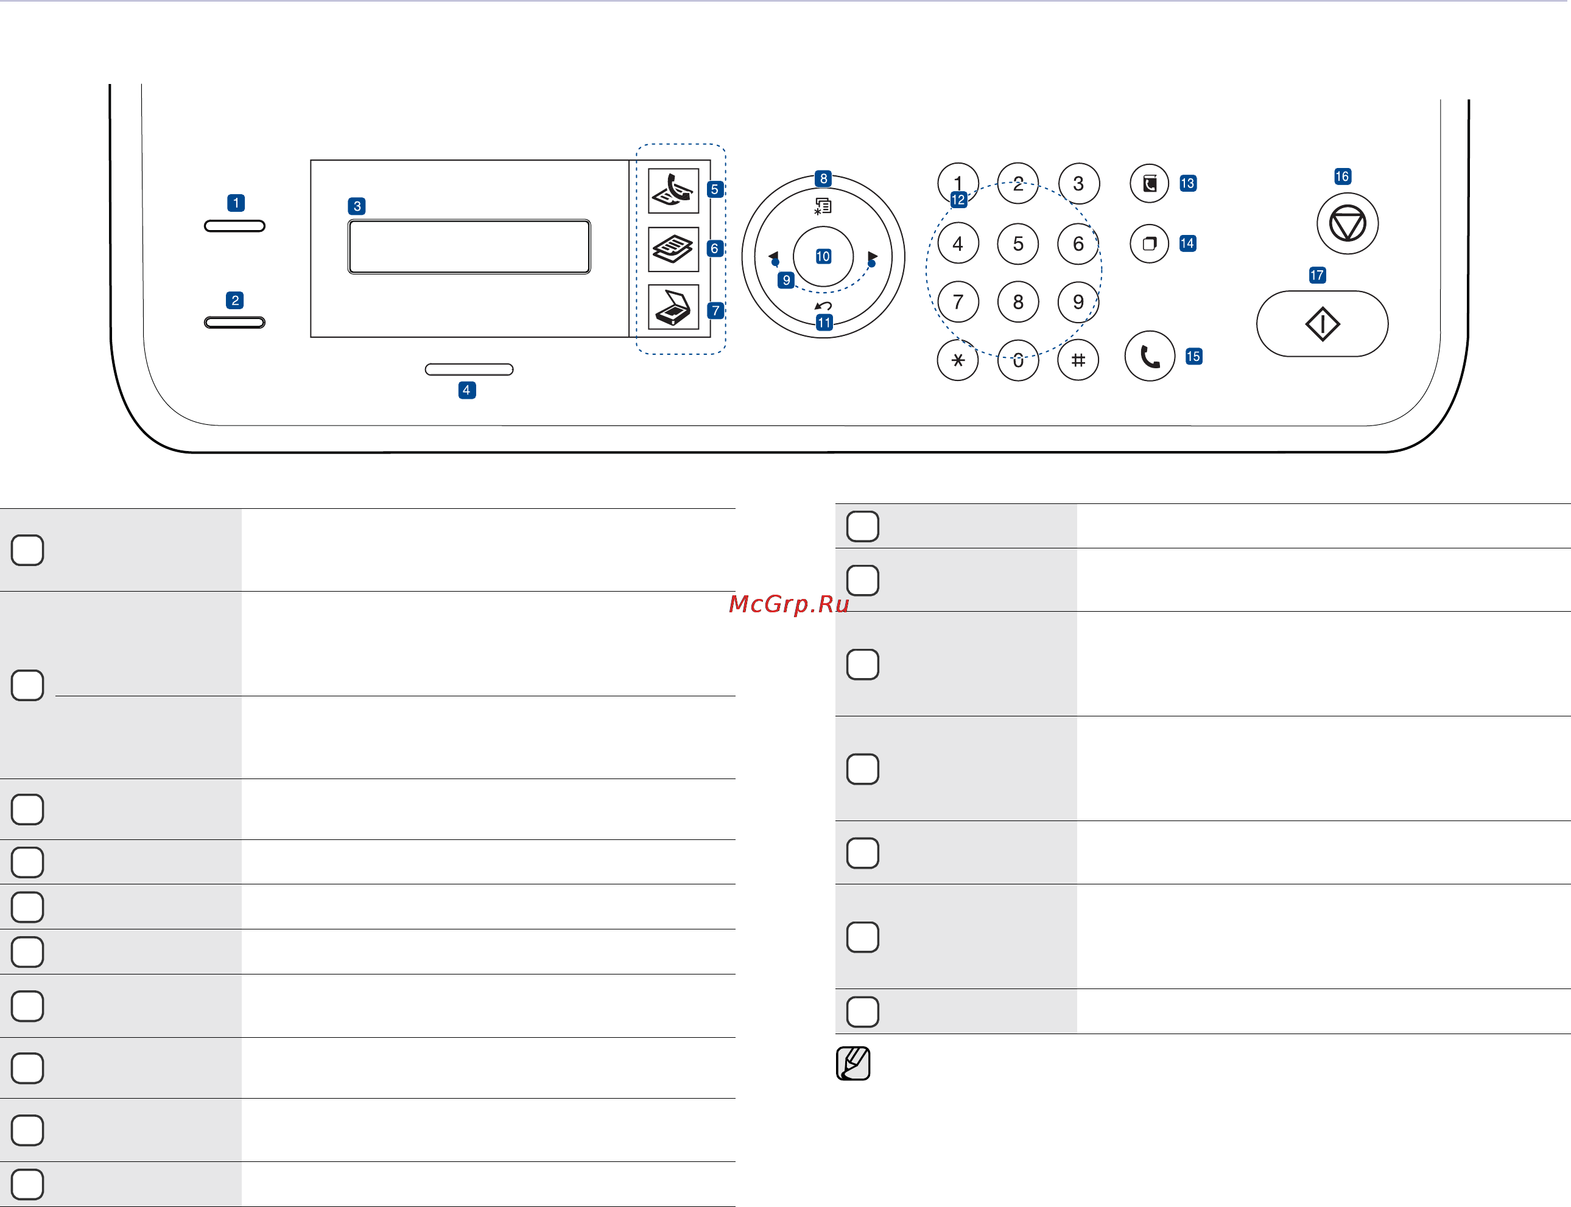Click the bar button labeled 4
The image size is (1571, 1207).
point(469,370)
